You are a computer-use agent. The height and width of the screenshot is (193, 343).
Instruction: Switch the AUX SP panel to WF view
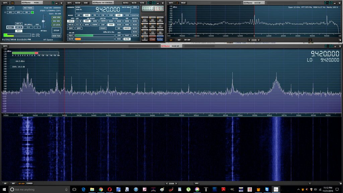pyautogui.click(x=179, y=40)
